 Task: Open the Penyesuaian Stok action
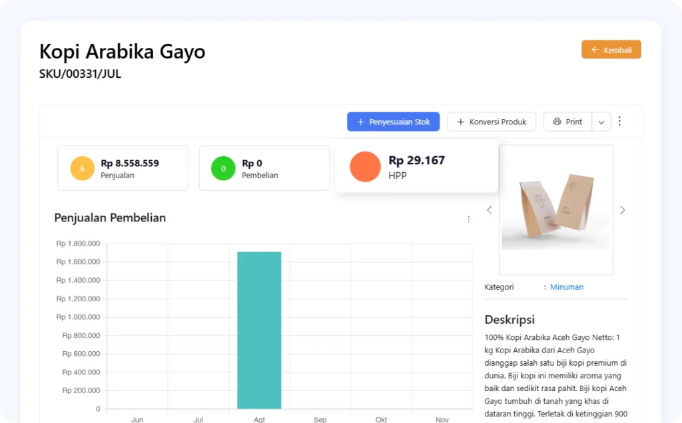pyautogui.click(x=393, y=122)
